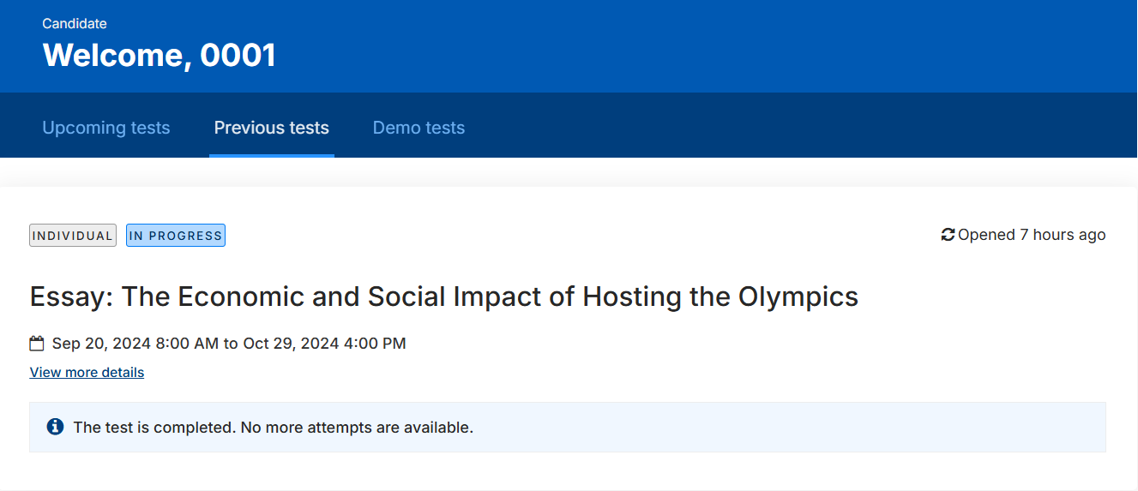Click the Opened 7 hours ago text
The image size is (1138, 491).
(1032, 235)
